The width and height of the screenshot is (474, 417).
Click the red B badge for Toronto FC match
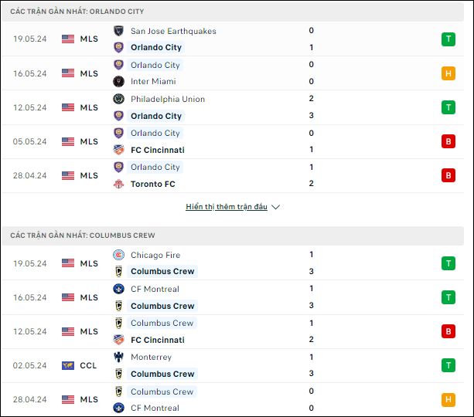pyautogui.click(x=448, y=175)
